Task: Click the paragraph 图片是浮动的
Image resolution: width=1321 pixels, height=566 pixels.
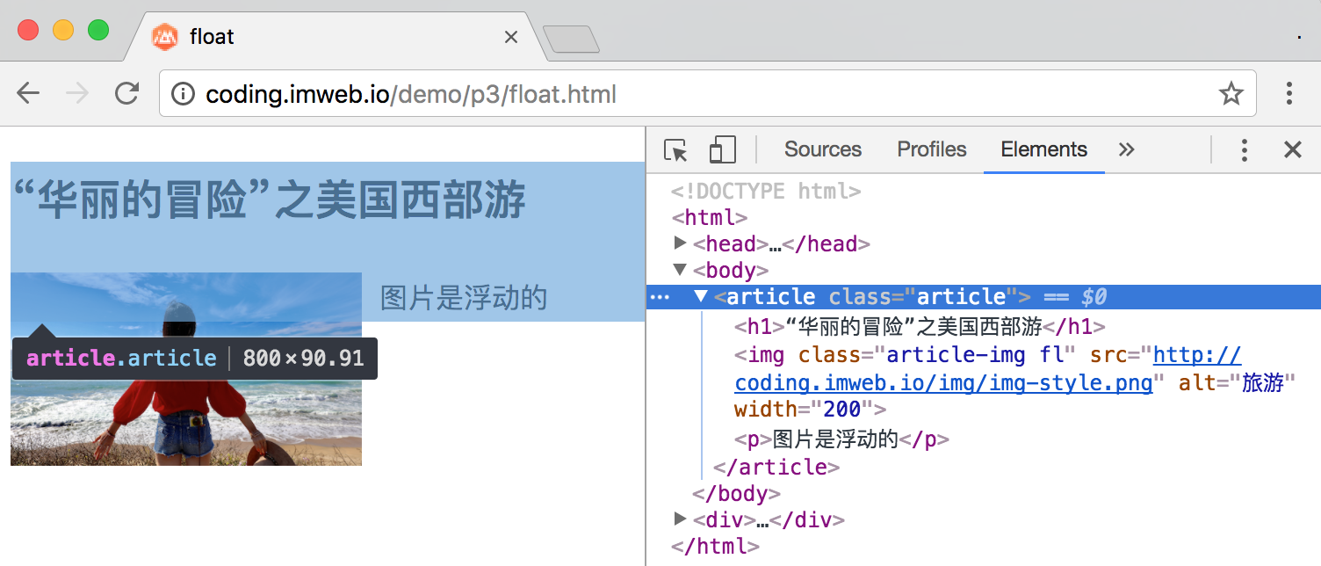Action: click(x=464, y=298)
